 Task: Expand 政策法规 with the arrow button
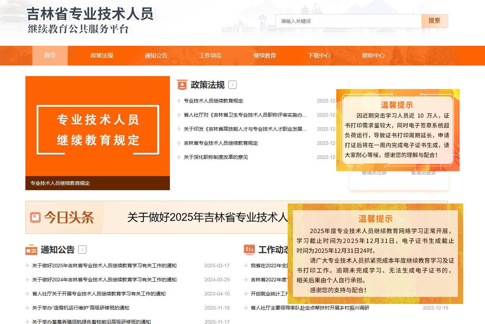pyautogui.click(x=232, y=85)
